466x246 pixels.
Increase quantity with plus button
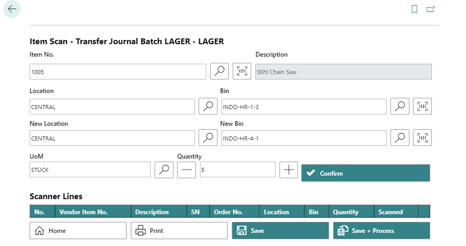[288, 170]
